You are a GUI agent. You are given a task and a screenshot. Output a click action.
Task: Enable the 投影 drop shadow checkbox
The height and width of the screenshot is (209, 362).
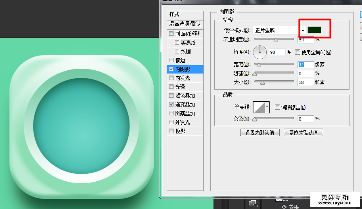[171, 131]
